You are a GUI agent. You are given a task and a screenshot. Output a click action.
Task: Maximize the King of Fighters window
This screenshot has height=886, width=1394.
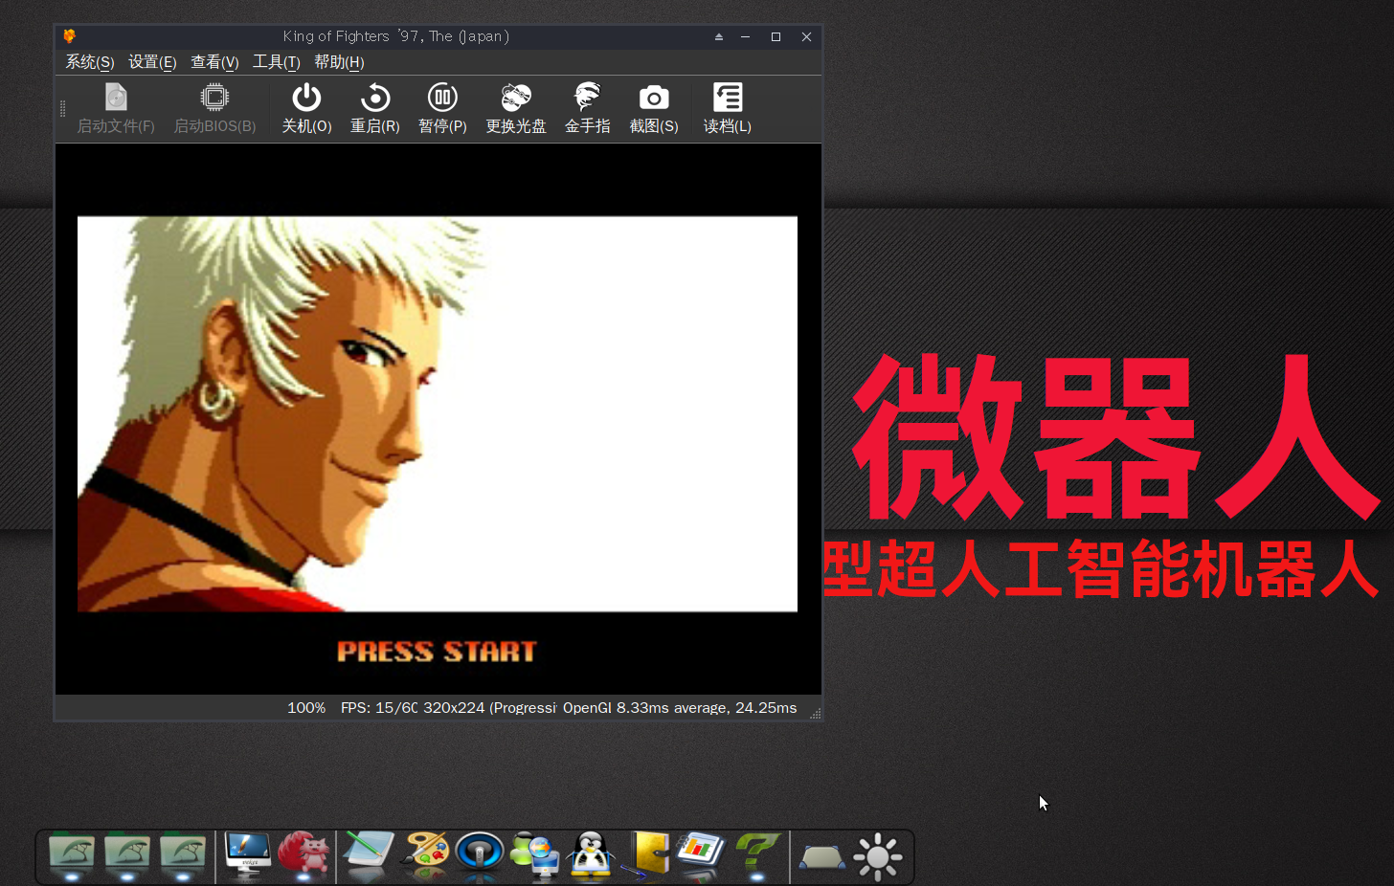click(776, 36)
